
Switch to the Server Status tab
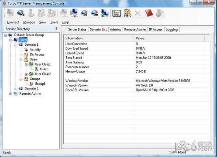(77, 29)
